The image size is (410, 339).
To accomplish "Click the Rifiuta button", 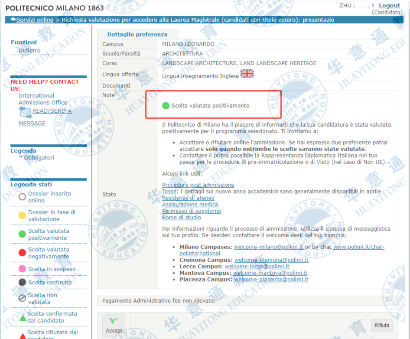I will click(382, 326).
